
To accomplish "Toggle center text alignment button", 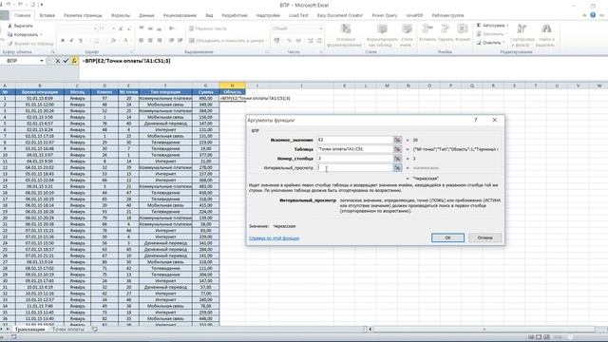I will 150,40.
